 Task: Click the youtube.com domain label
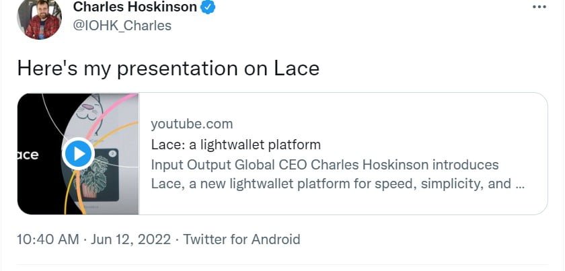click(192, 124)
